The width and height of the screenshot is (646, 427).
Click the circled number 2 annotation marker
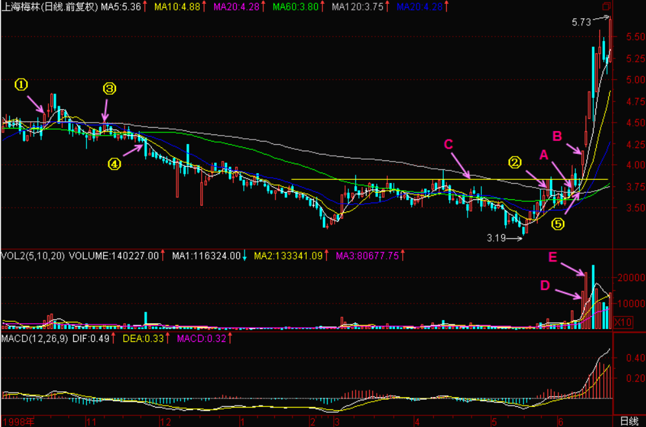[x=514, y=162]
